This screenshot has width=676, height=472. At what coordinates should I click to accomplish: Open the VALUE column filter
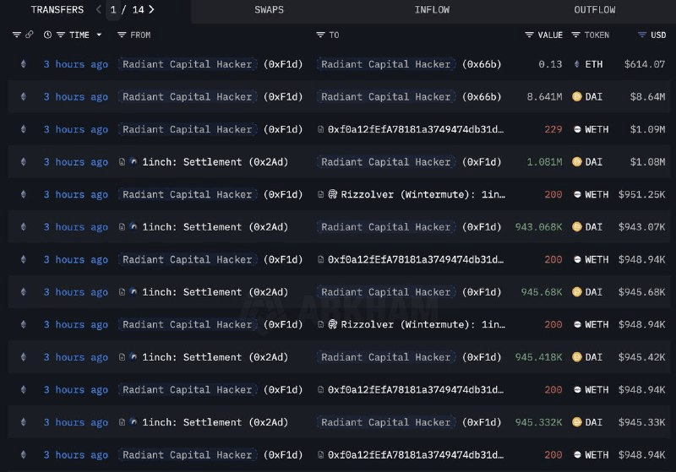coord(530,35)
